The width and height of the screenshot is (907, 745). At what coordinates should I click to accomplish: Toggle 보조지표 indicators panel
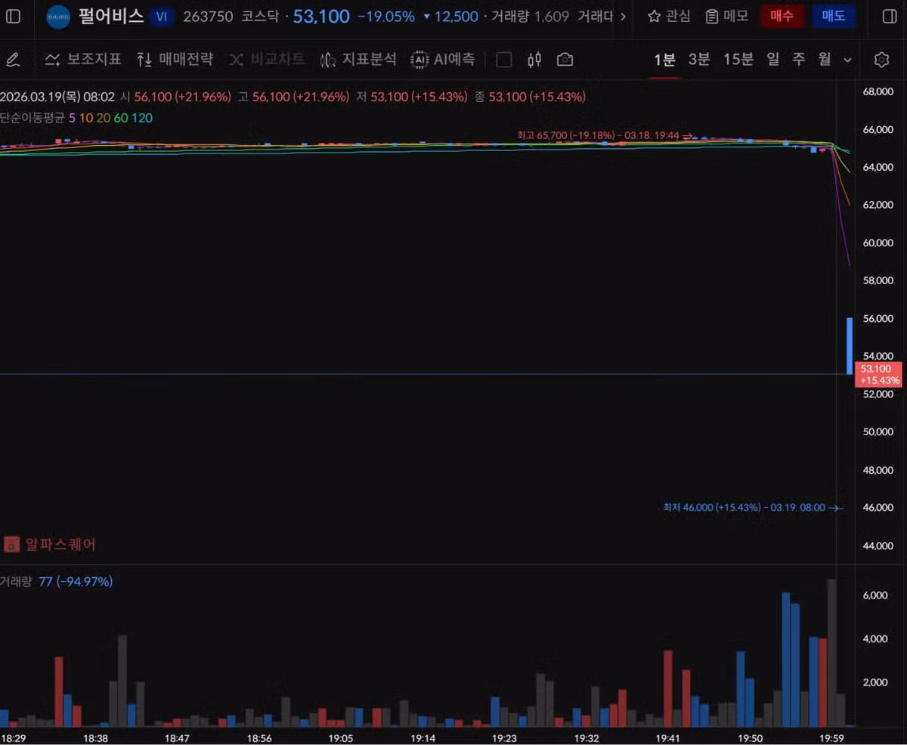point(83,60)
